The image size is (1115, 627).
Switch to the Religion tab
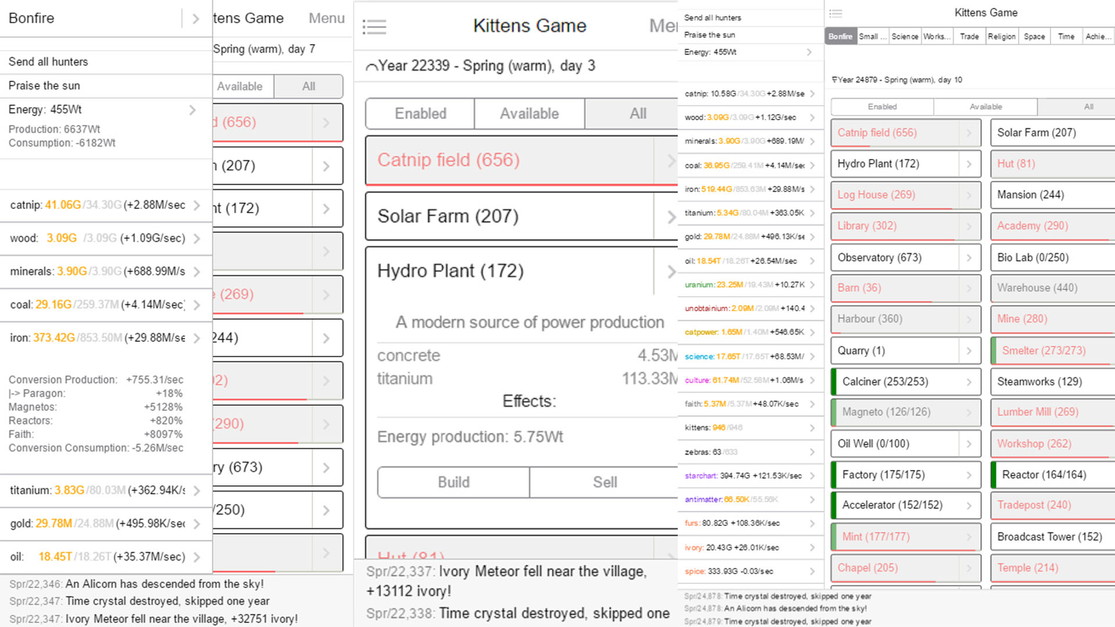(1002, 37)
